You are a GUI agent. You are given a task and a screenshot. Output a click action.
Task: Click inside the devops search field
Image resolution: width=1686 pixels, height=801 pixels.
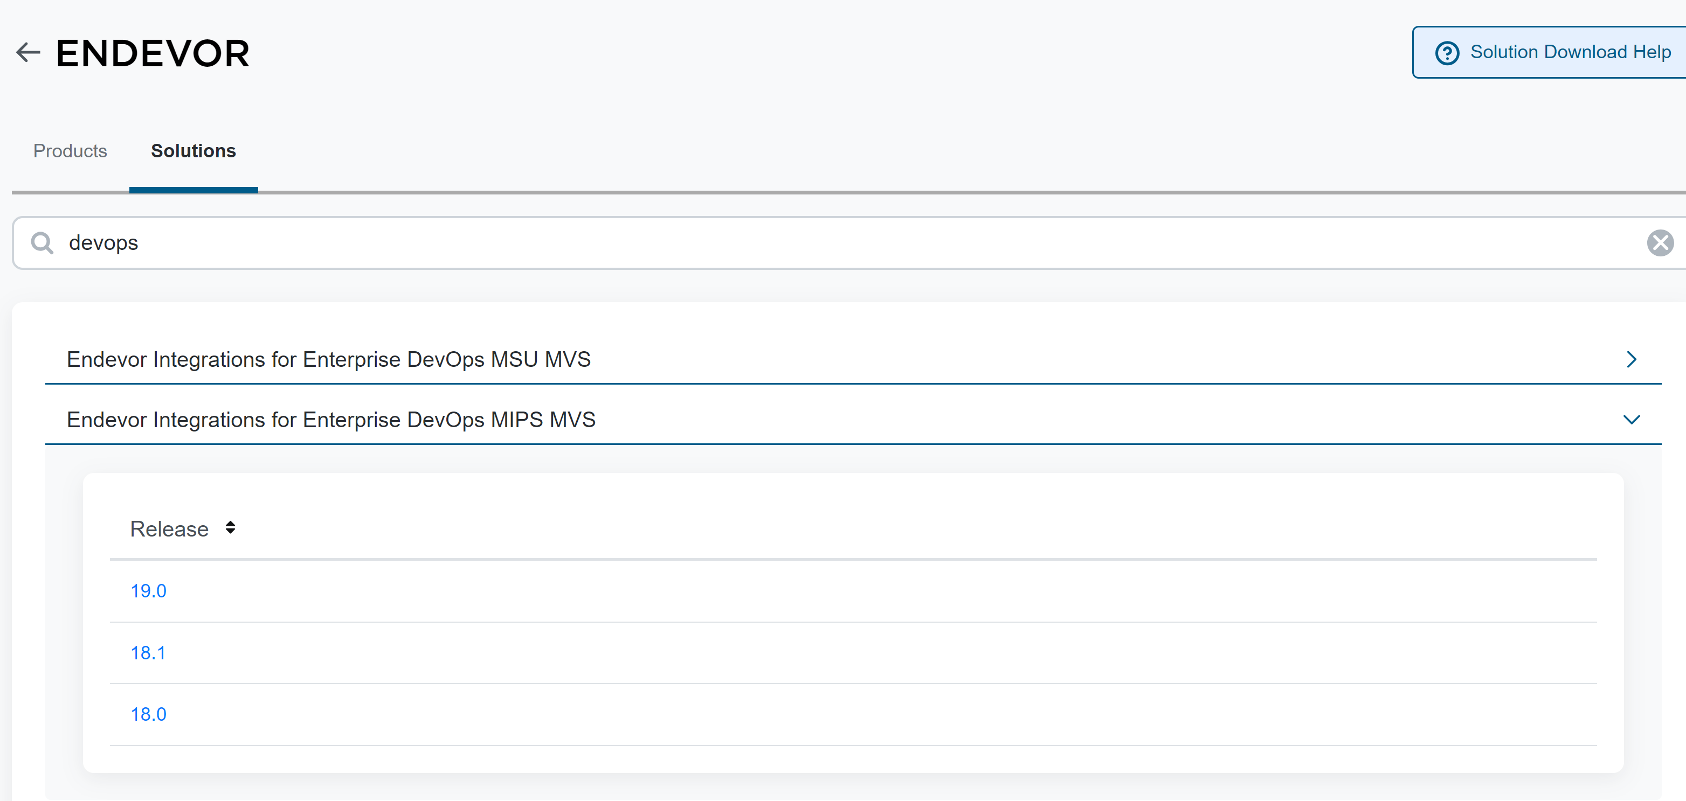785,242
